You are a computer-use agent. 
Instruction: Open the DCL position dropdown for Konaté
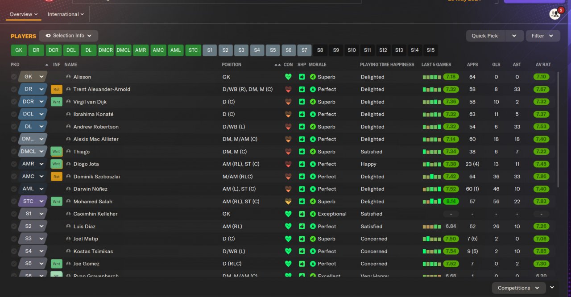33,114
